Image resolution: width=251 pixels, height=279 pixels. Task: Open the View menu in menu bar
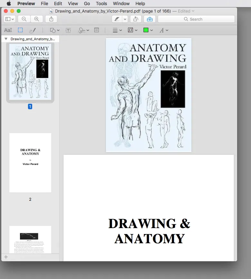coord(73,4)
